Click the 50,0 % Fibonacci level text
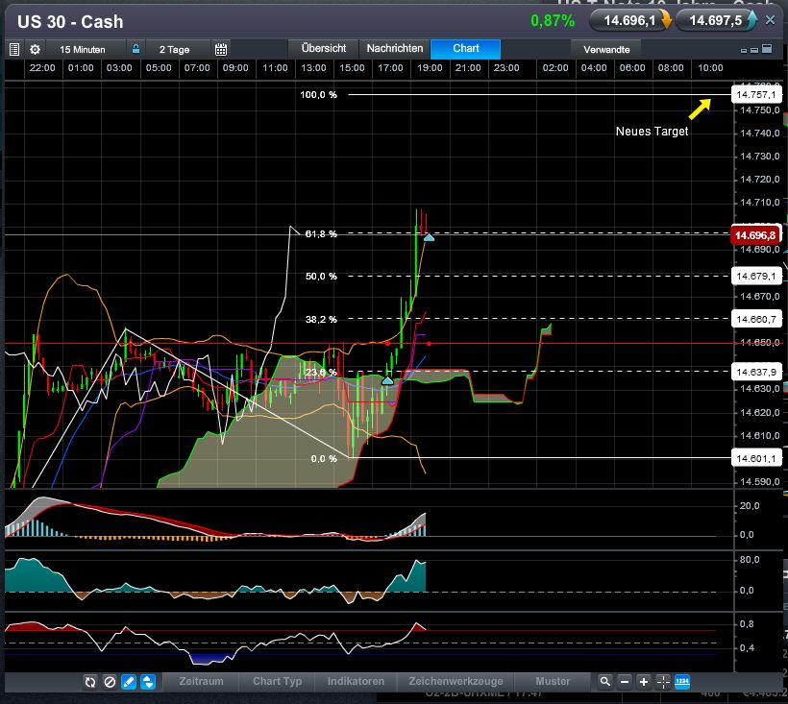Screen dimensions: 788x704 321,277
